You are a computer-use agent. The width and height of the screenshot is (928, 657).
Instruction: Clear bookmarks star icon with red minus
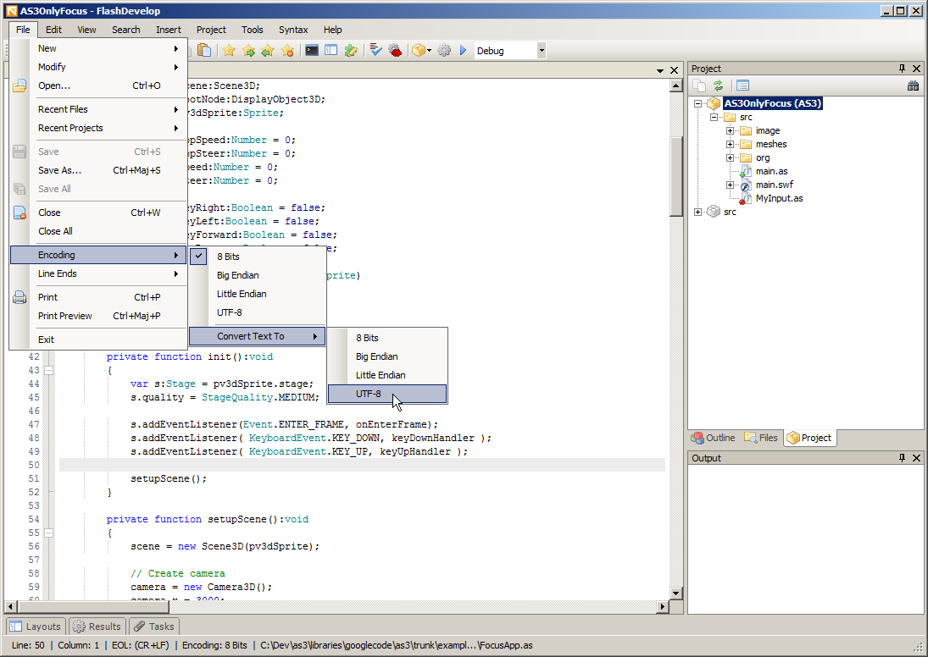pyautogui.click(x=287, y=51)
